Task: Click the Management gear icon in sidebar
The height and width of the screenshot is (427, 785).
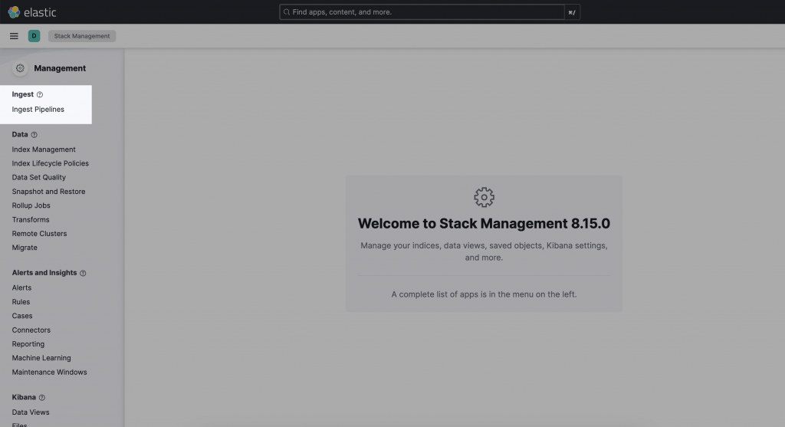Action: point(20,68)
